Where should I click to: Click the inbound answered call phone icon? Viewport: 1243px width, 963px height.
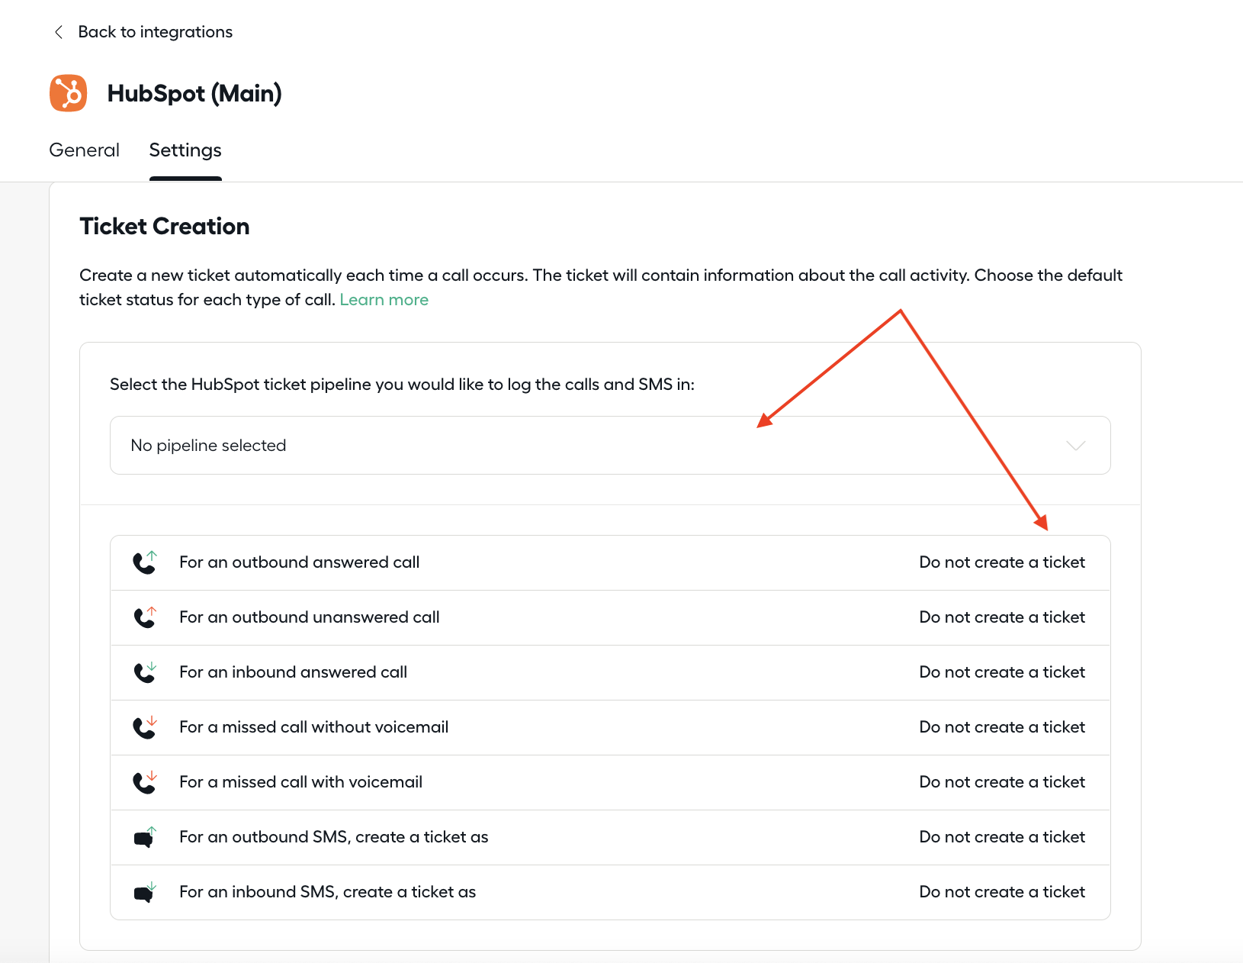145,672
